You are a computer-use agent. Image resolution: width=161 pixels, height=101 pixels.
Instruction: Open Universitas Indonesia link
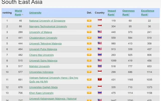(x=41, y=72)
